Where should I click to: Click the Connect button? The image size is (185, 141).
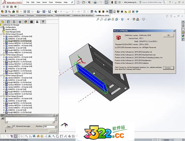click(168, 68)
